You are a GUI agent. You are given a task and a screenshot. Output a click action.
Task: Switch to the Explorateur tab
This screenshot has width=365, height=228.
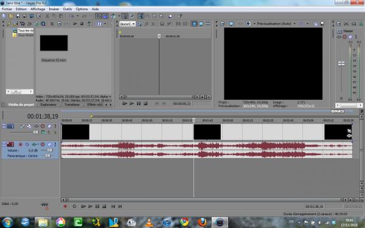(x=49, y=105)
